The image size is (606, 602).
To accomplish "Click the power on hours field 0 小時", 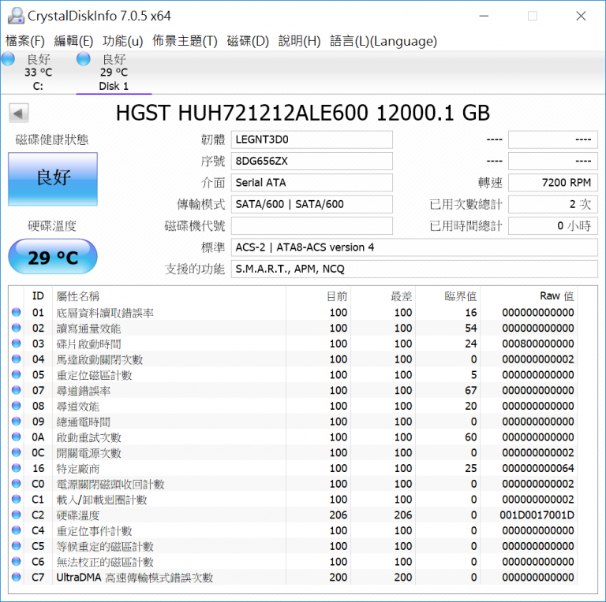I will [553, 225].
